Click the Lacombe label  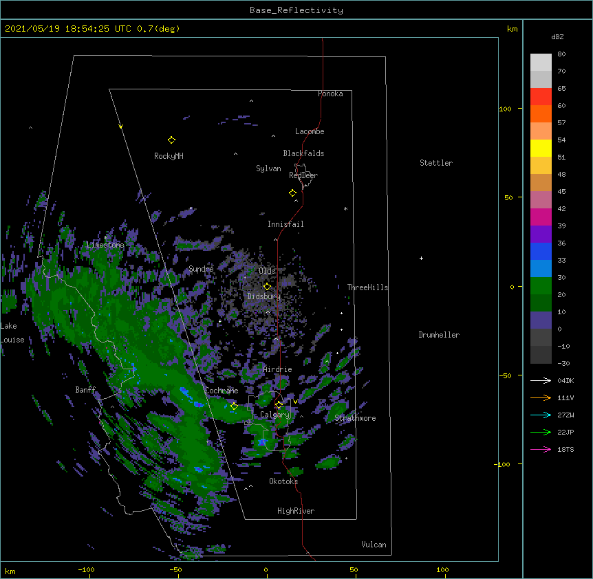[310, 131]
